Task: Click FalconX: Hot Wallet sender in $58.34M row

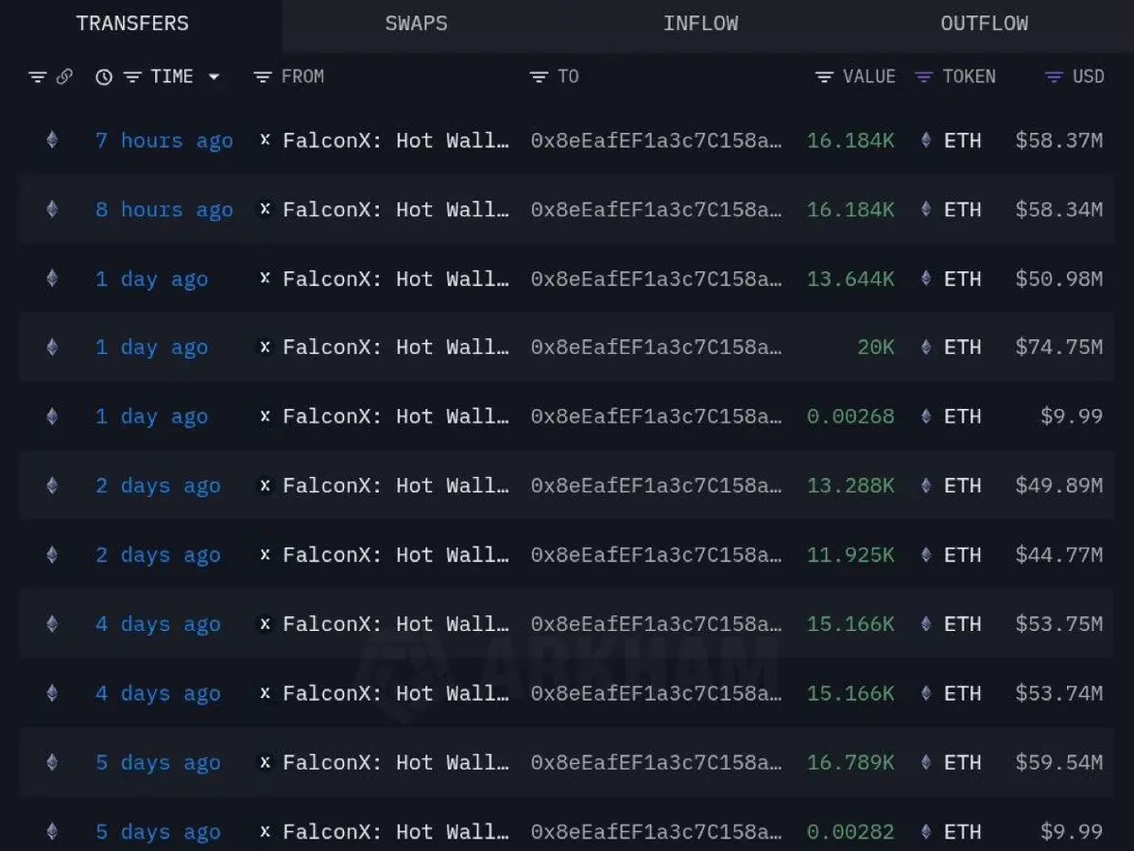Action: pos(396,210)
